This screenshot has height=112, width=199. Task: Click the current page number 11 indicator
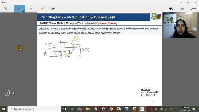point(7,93)
